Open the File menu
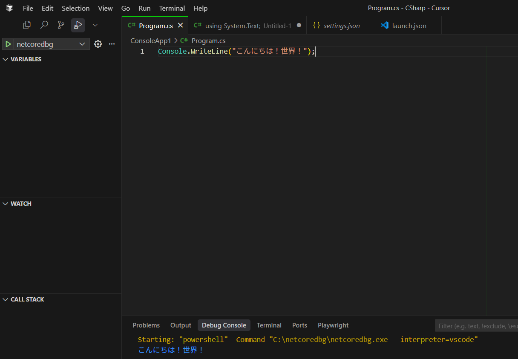Viewport: 518px width, 359px height. pyautogui.click(x=28, y=8)
